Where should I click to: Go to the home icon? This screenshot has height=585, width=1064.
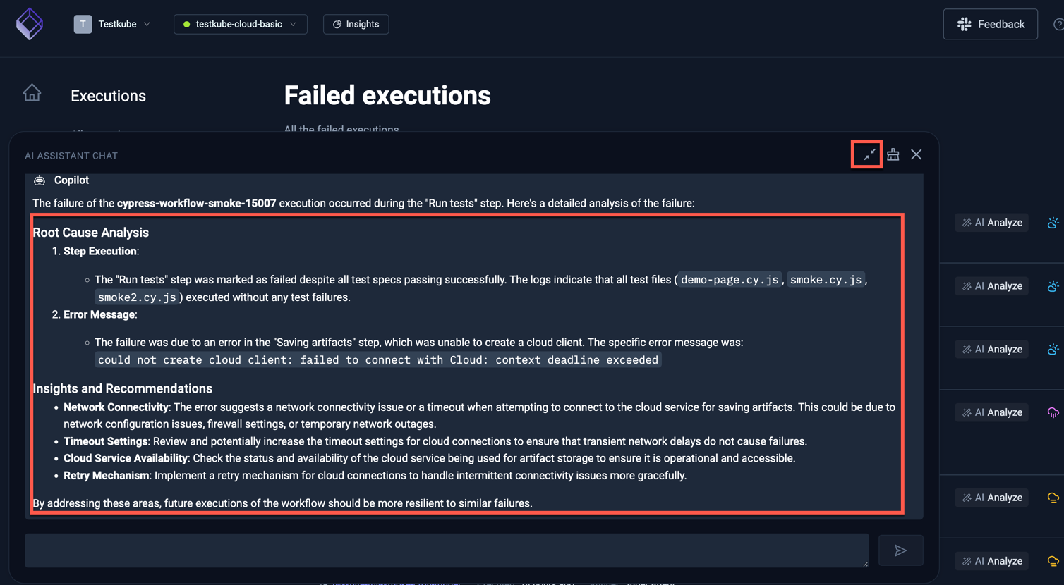(x=32, y=93)
